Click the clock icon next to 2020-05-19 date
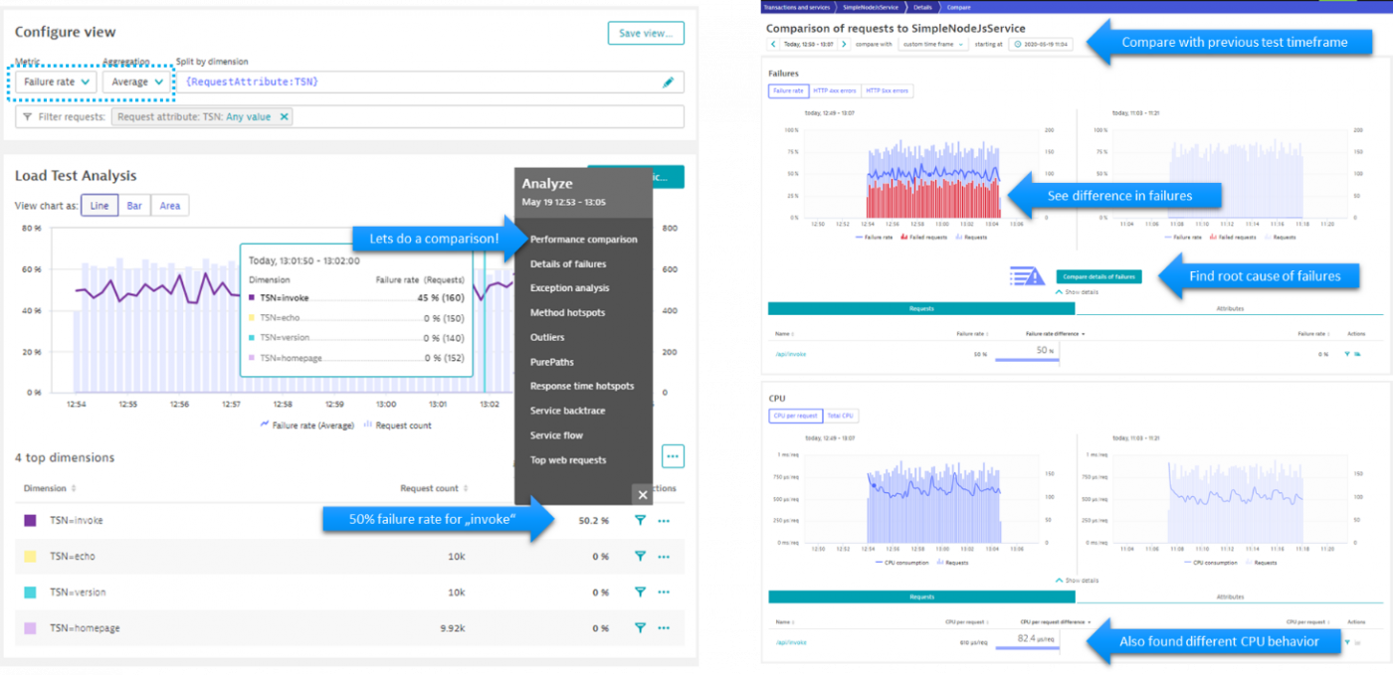Screen dimensions: 1393x675 (x=1017, y=47)
